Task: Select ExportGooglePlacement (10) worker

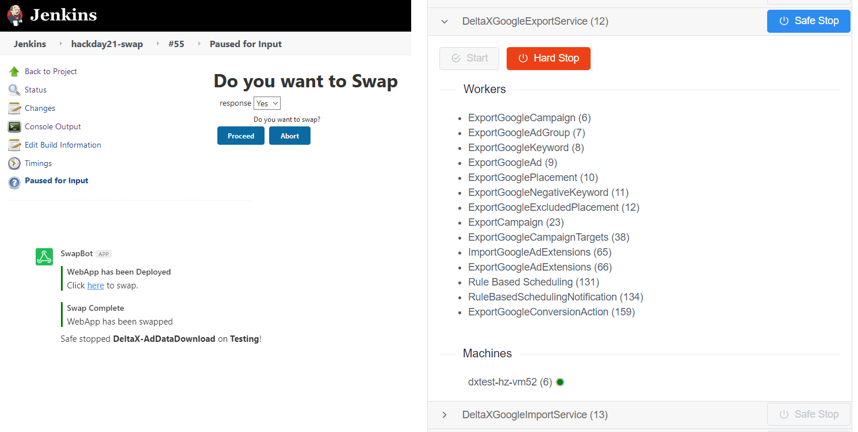Action: 533,178
